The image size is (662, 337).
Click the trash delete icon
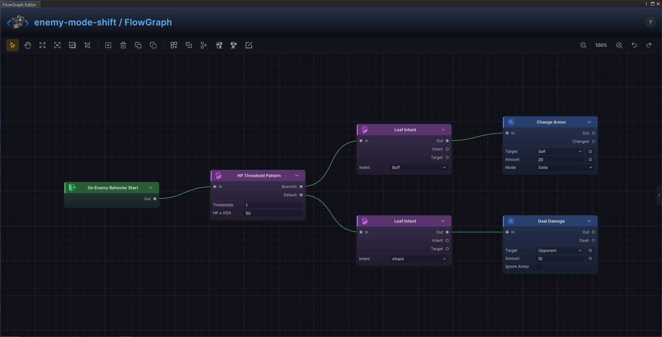coord(123,45)
